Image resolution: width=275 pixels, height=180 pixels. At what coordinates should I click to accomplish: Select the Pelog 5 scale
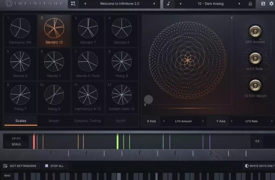(x=54, y=98)
